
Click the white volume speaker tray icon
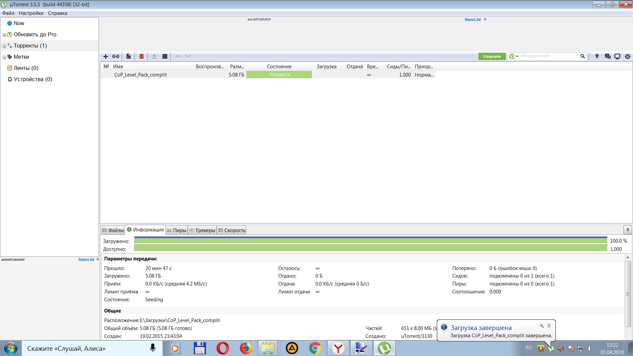590,348
